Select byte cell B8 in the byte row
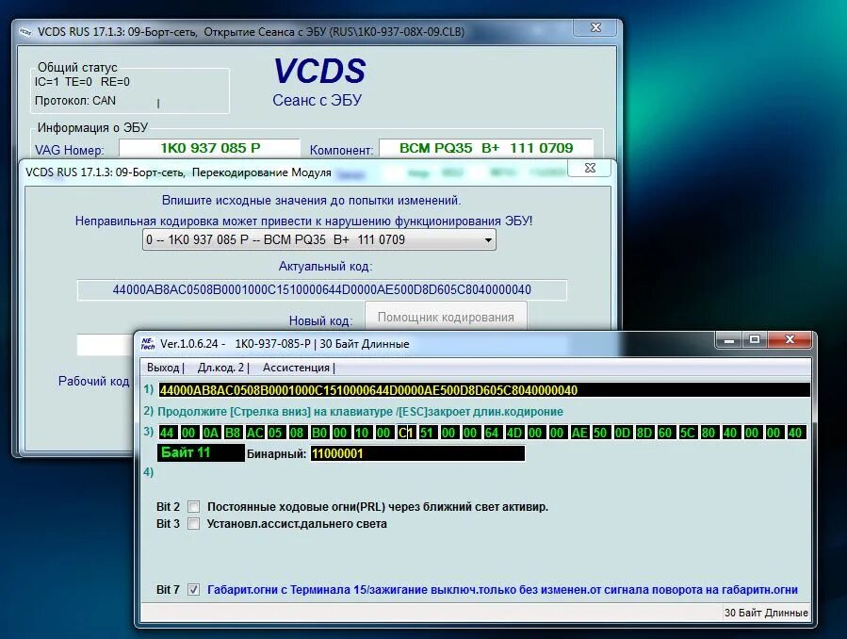 tap(233, 433)
